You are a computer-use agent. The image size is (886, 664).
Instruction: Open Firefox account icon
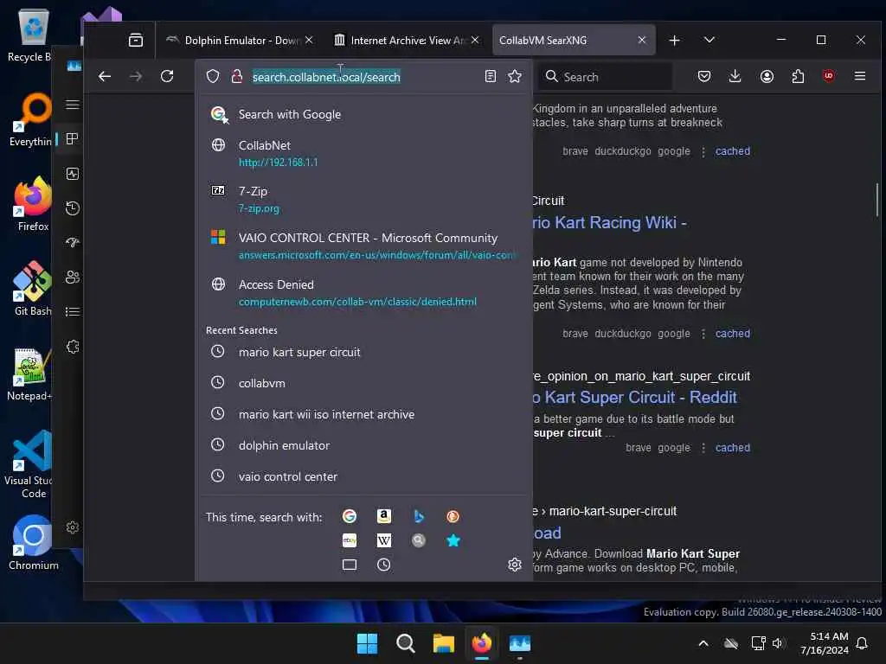pos(767,76)
